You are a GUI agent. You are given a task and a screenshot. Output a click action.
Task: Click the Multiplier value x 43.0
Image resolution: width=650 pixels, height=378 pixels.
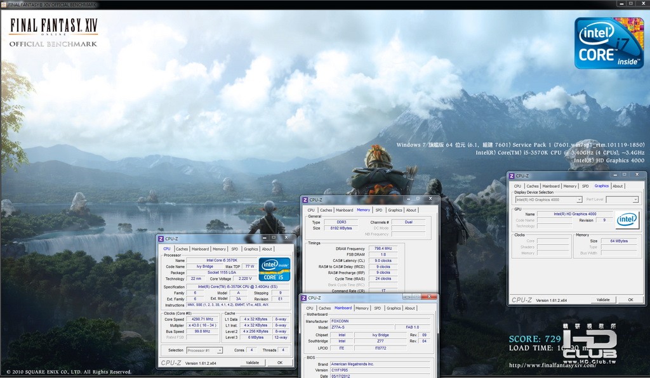click(x=202, y=325)
